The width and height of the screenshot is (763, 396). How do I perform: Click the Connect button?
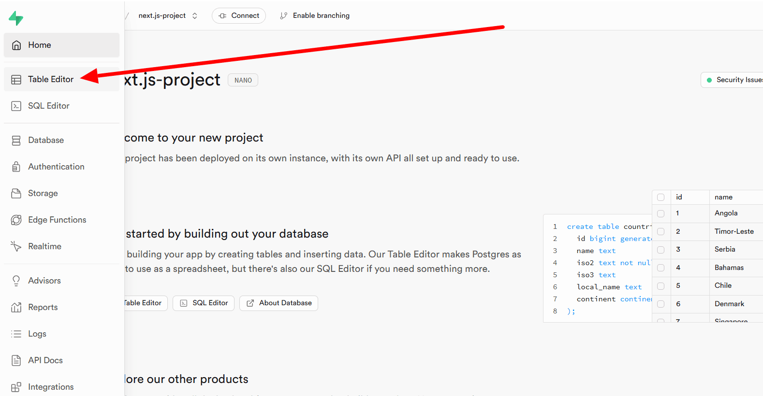(x=239, y=15)
